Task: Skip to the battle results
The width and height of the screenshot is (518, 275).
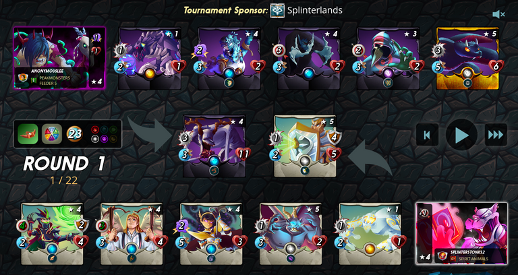Action: tap(496, 135)
